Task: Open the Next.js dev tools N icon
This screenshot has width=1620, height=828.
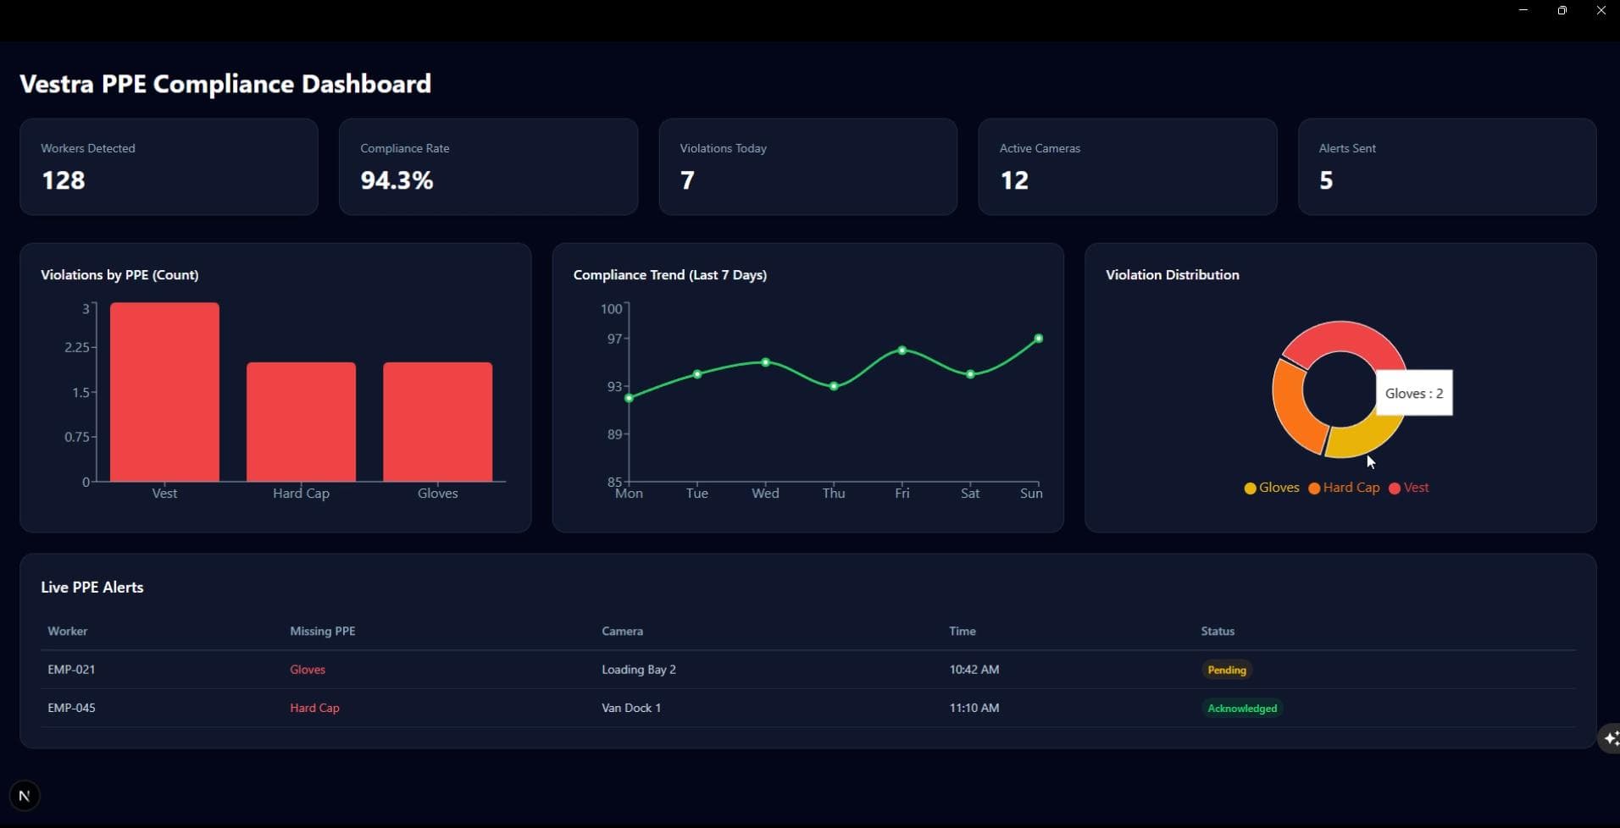Action: point(24,796)
